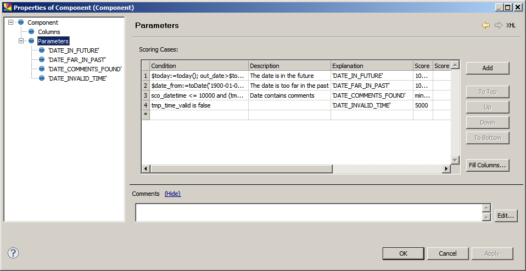Viewport: 526px width, 271px height.
Task: Select the 'DATE_INVALID_TIME' tree node
Action: (77, 78)
